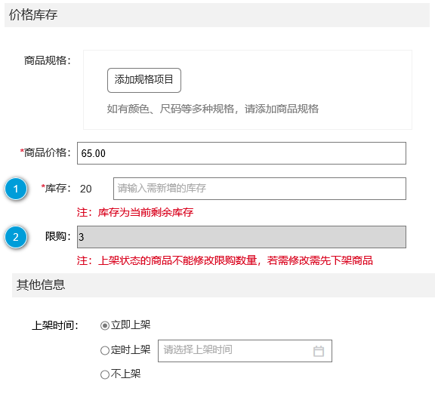Click the blue number 2 marker

16,237
